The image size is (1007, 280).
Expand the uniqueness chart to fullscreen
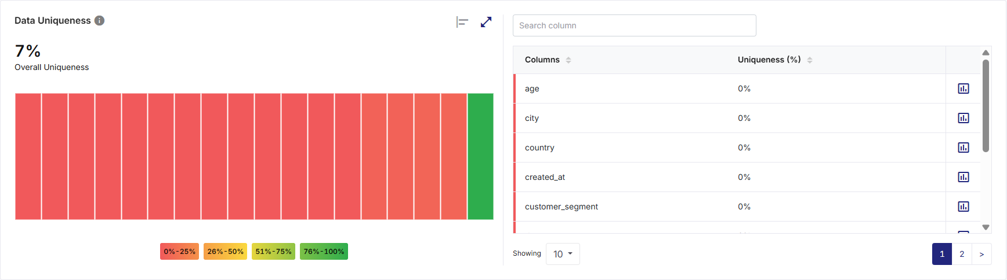[486, 22]
